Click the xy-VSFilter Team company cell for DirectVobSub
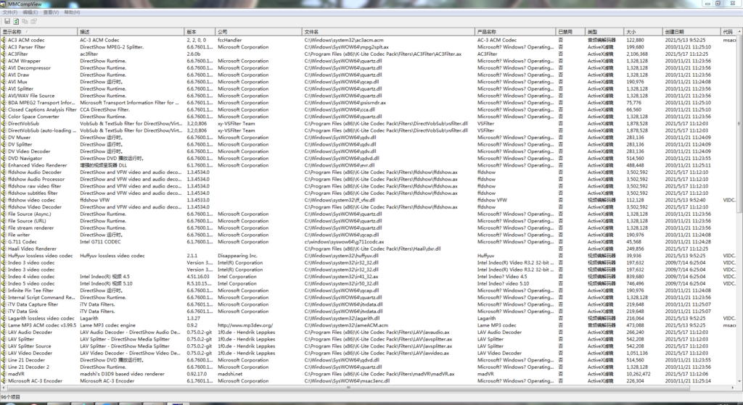This screenshot has width=743, height=405. point(236,123)
